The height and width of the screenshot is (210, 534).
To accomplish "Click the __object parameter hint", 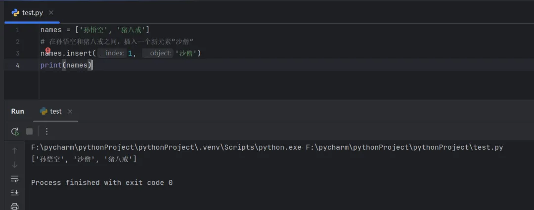I will (x=157, y=53).
